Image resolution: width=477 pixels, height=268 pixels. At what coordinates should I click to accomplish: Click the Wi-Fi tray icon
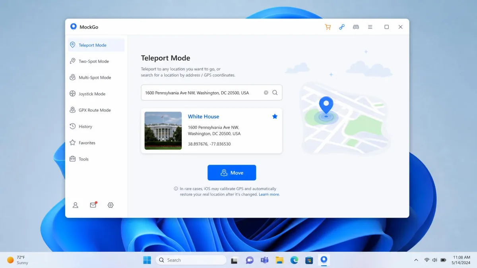(x=427, y=260)
